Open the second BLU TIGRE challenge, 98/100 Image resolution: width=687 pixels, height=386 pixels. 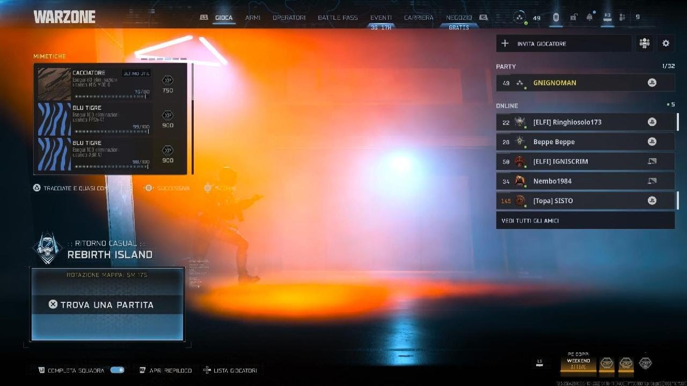tap(111, 154)
